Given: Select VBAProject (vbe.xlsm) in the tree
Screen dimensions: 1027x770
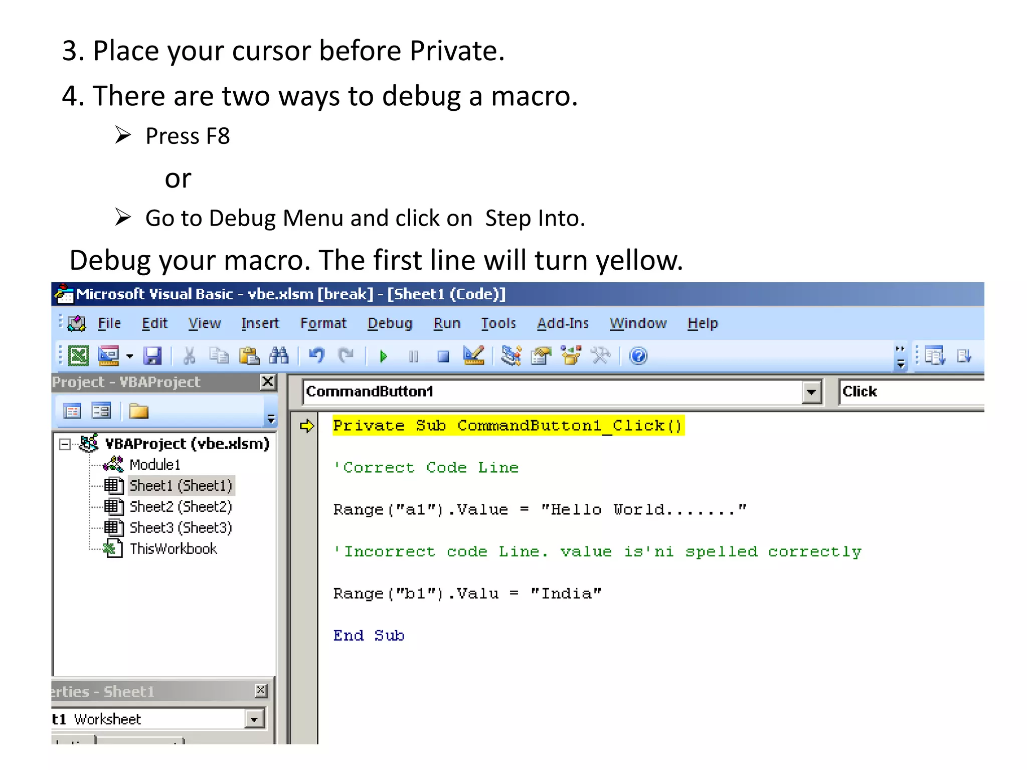Looking at the screenshot, I should [188, 444].
